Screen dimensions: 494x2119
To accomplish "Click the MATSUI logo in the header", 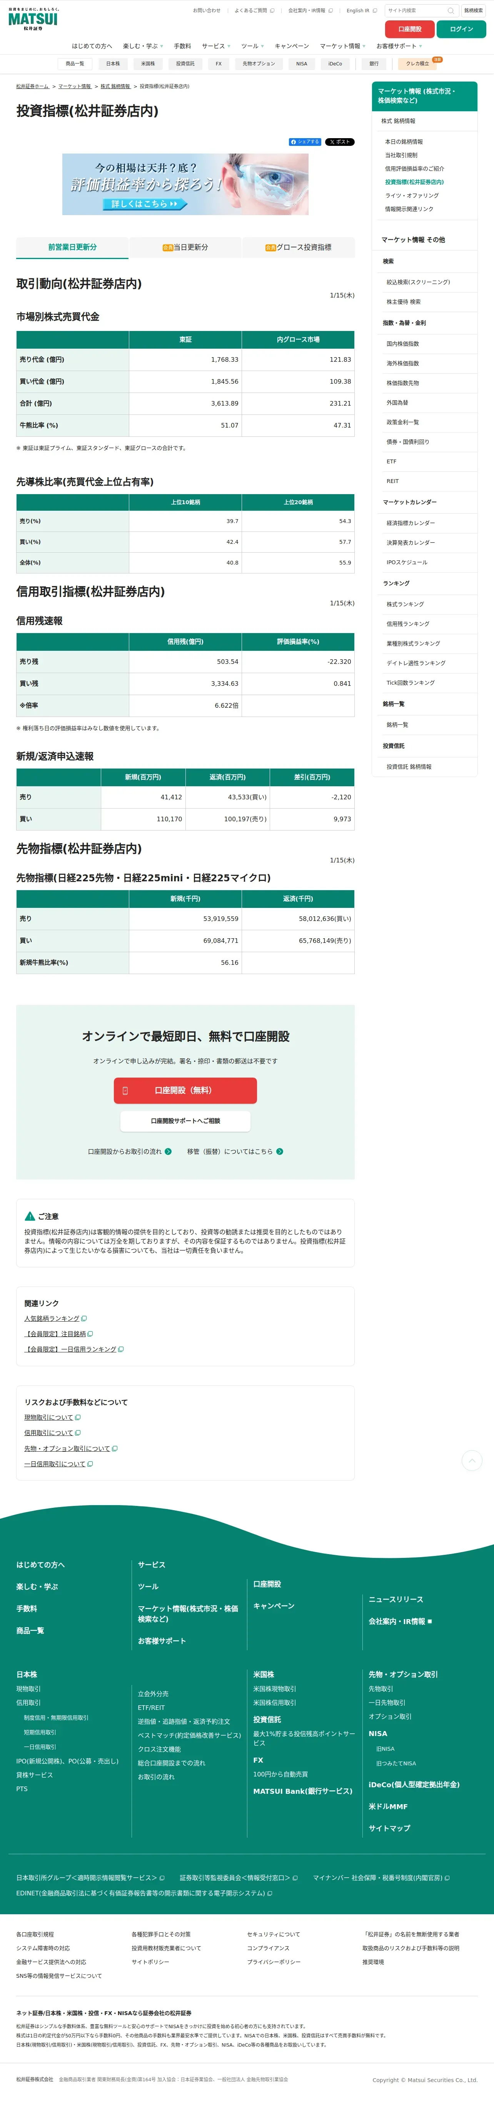I will (x=34, y=19).
